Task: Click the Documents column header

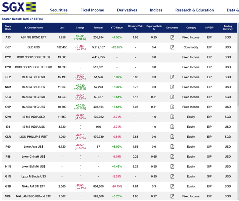Action: (172, 28)
